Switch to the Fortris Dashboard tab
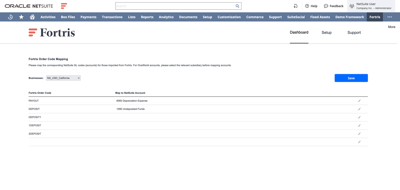Viewport: 400px width, 190px height. click(299, 32)
